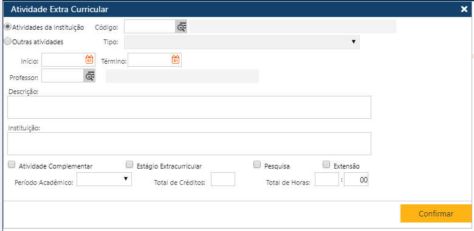Focus the Código input field

point(149,27)
